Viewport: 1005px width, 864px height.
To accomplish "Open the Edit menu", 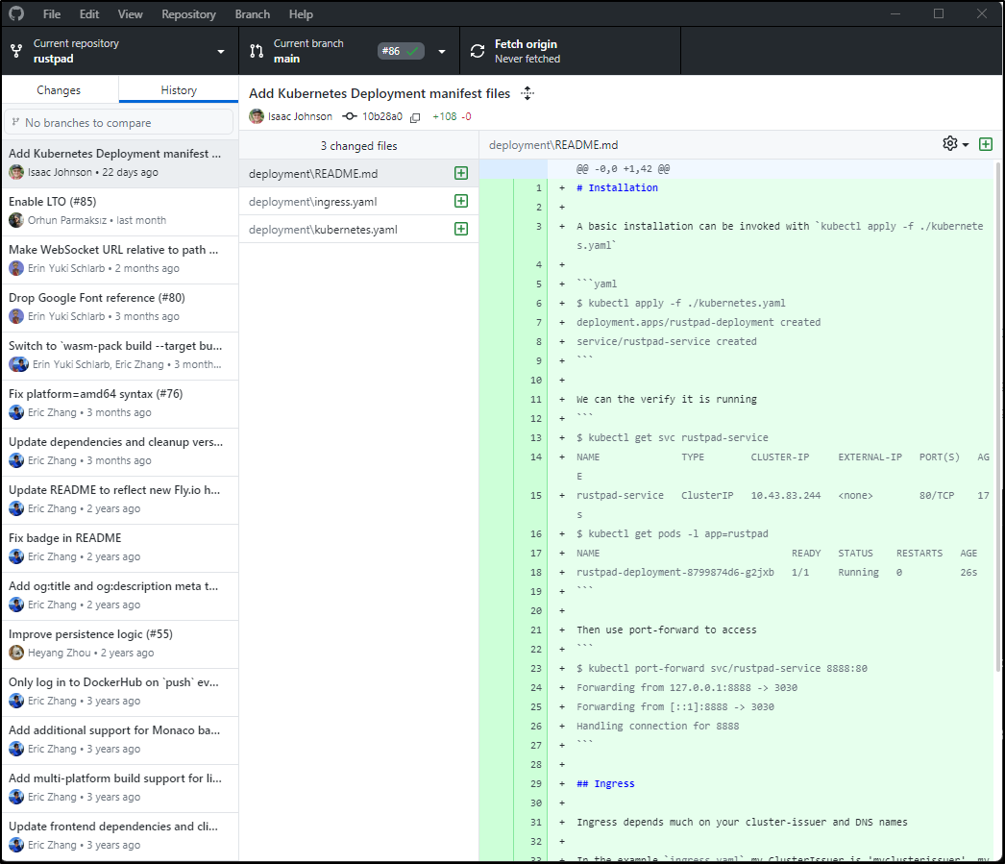I will pyautogui.click(x=89, y=14).
